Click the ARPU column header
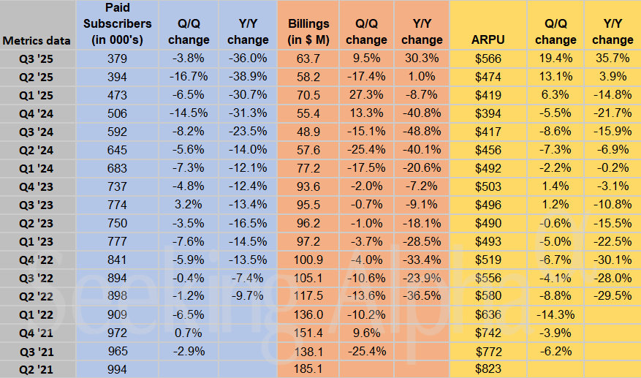641x378 pixels. 488,39
